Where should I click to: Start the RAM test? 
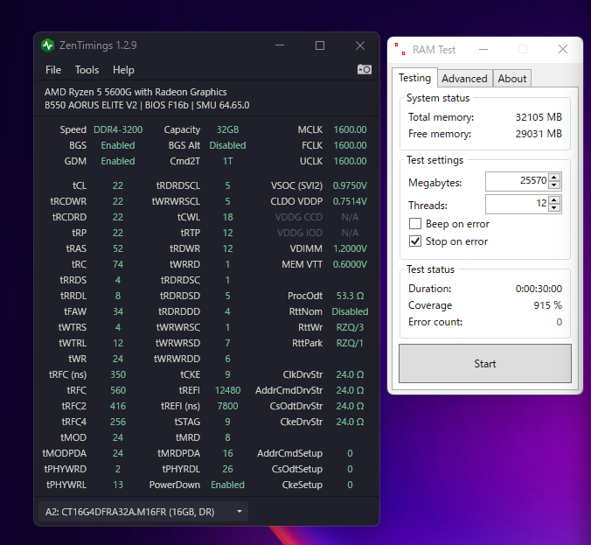(x=484, y=364)
